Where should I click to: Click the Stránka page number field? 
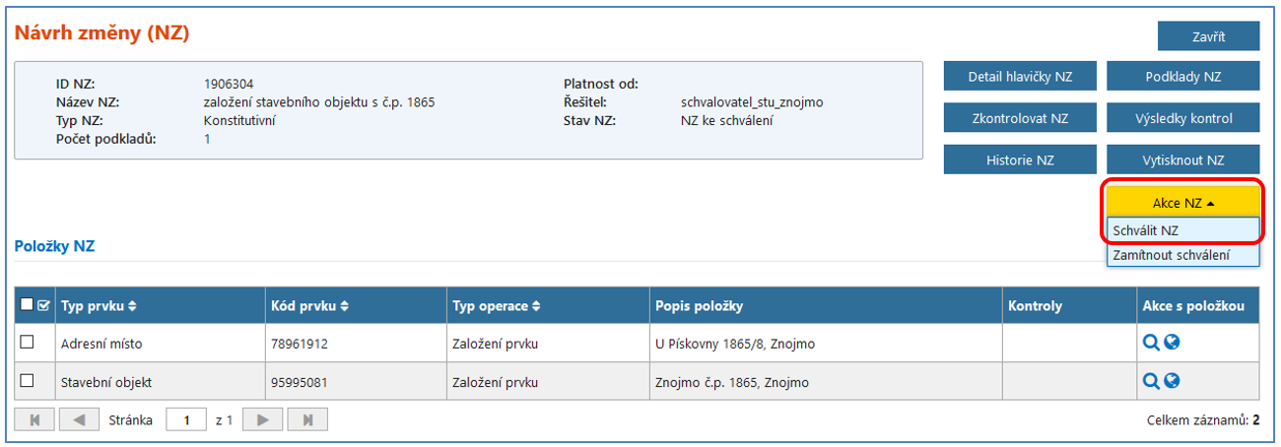pos(186,420)
